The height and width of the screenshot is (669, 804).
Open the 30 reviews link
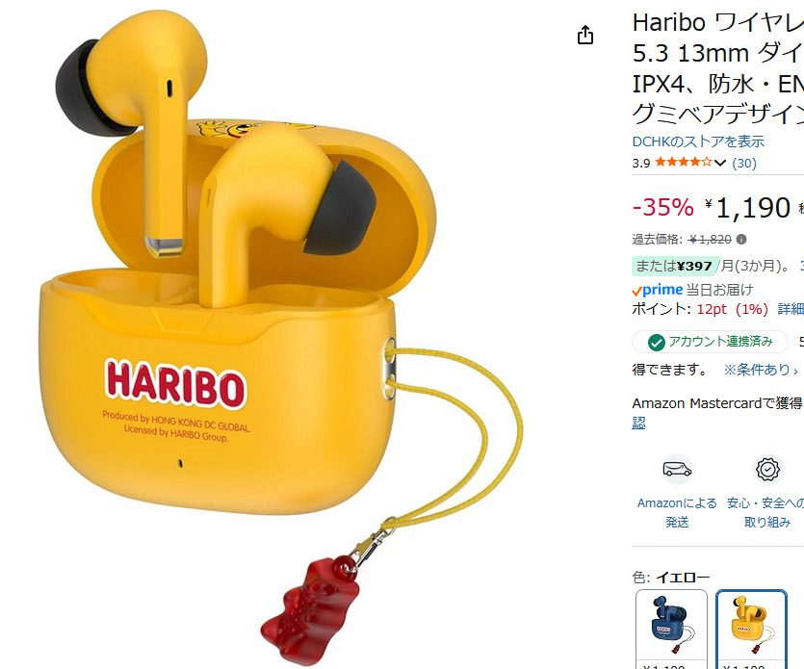[x=744, y=163]
